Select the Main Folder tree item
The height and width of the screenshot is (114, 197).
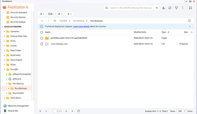point(16,50)
